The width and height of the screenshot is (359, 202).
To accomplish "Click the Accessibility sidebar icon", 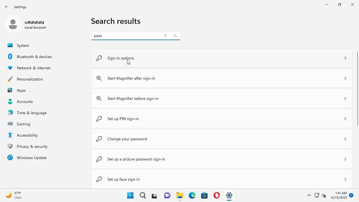I will coord(10,135).
